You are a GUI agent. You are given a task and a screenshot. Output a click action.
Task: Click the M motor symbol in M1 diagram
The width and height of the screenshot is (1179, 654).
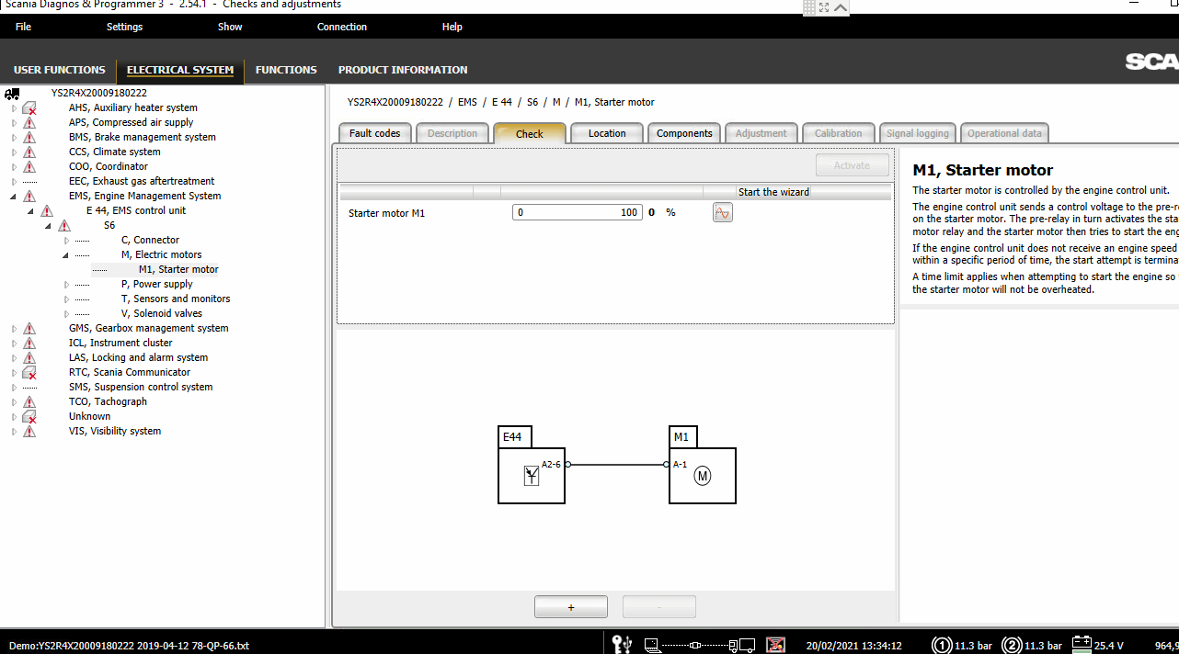click(703, 476)
